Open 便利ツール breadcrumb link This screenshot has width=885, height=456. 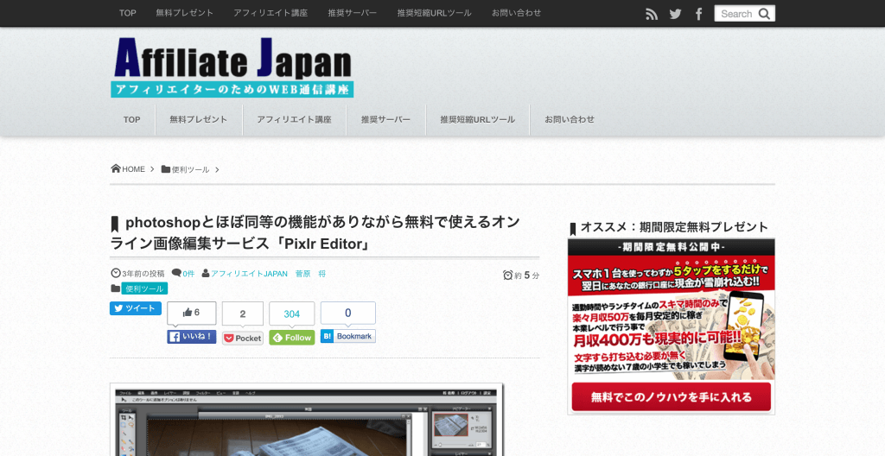tap(190, 169)
